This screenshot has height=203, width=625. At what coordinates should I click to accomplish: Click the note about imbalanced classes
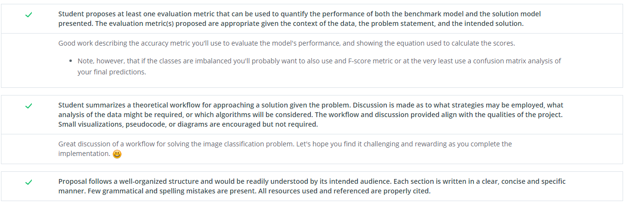pos(319,67)
